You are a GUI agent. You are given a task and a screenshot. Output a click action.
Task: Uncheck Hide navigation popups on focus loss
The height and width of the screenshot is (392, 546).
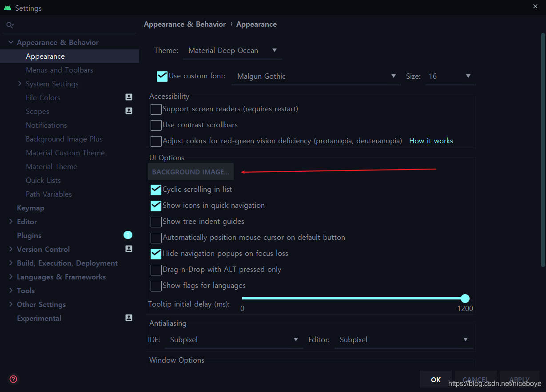coord(156,254)
